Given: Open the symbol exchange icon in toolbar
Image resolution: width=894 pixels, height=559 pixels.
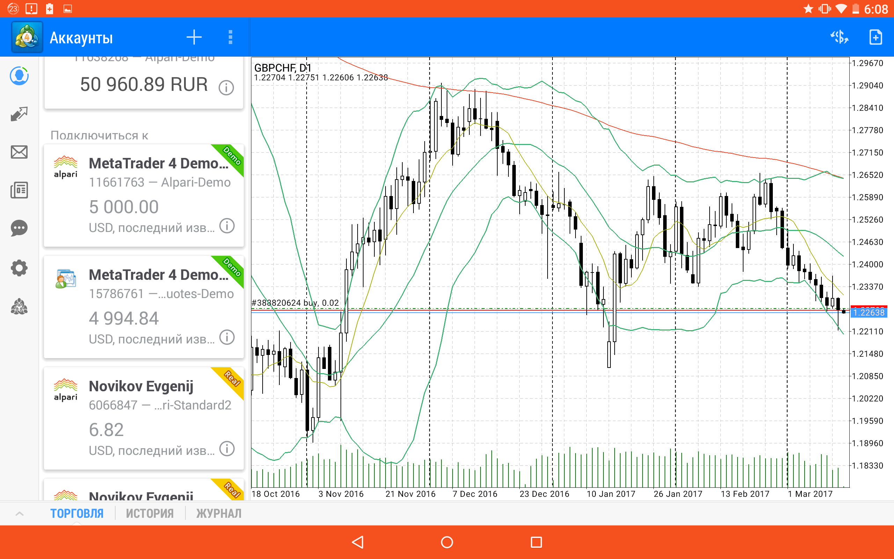Looking at the screenshot, I should [x=839, y=37].
